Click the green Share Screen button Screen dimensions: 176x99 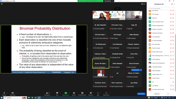tap(66, 94)
